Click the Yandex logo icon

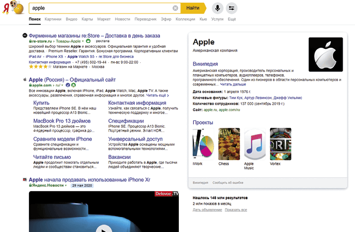click(6, 9)
